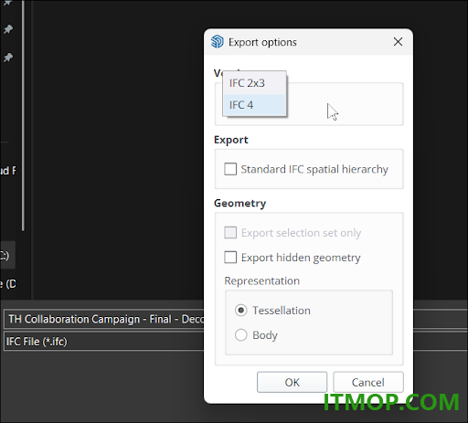Select Body representation radio button
Screen dimensions: 468x423
240,335
